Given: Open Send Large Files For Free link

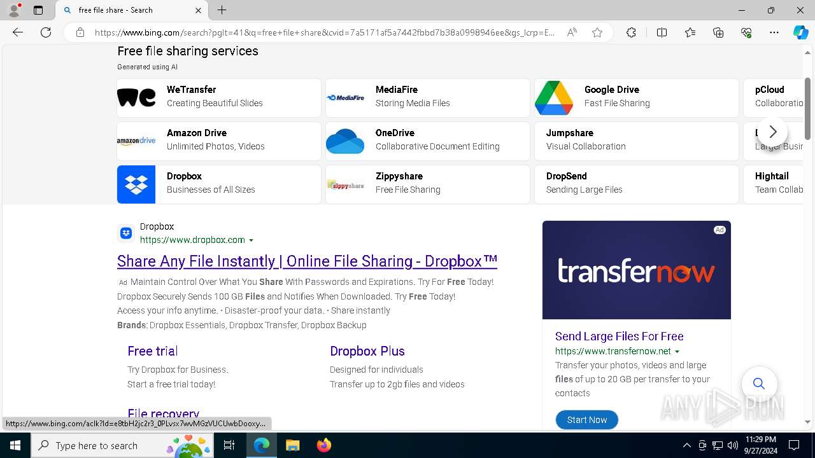Looking at the screenshot, I should 619,337.
